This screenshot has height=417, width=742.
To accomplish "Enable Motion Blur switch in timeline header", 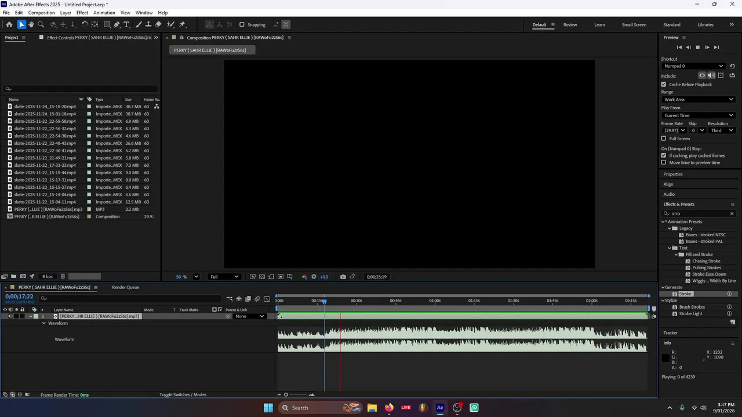I will point(257,299).
